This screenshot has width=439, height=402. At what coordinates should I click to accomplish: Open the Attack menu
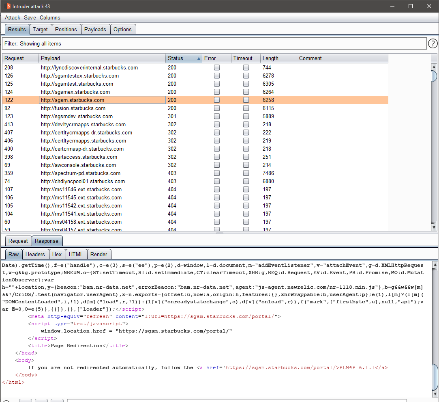pos(13,18)
